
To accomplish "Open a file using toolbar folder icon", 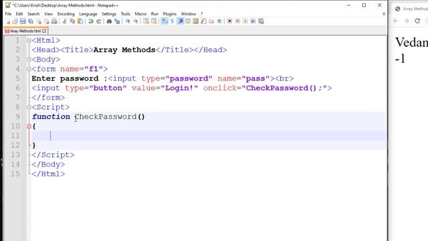I will click(15, 21).
